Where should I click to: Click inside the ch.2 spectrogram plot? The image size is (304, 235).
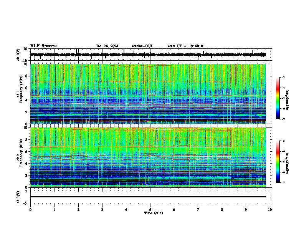click(148, 157)
